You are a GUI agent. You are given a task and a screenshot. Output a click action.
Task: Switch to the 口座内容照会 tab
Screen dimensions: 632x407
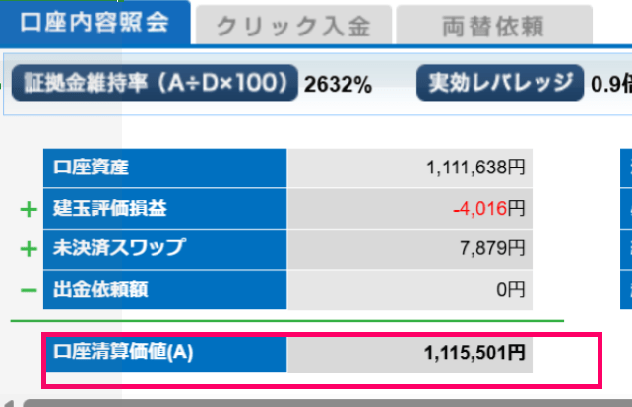point(94,23)
